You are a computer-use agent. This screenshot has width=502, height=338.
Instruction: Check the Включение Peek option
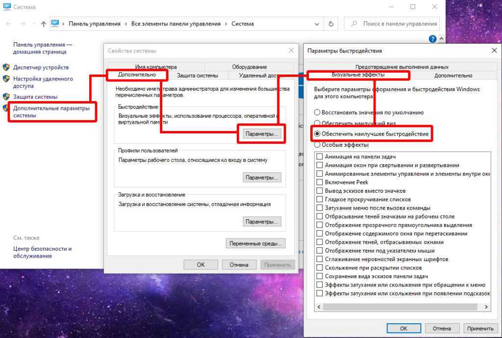pos(320,182)
